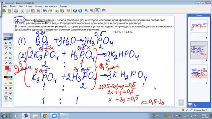Viewport: 212px width, 119px height.
Task: Click the Zoom in magnifier icon
Action: pyautogui.click(x=87, y=11)
